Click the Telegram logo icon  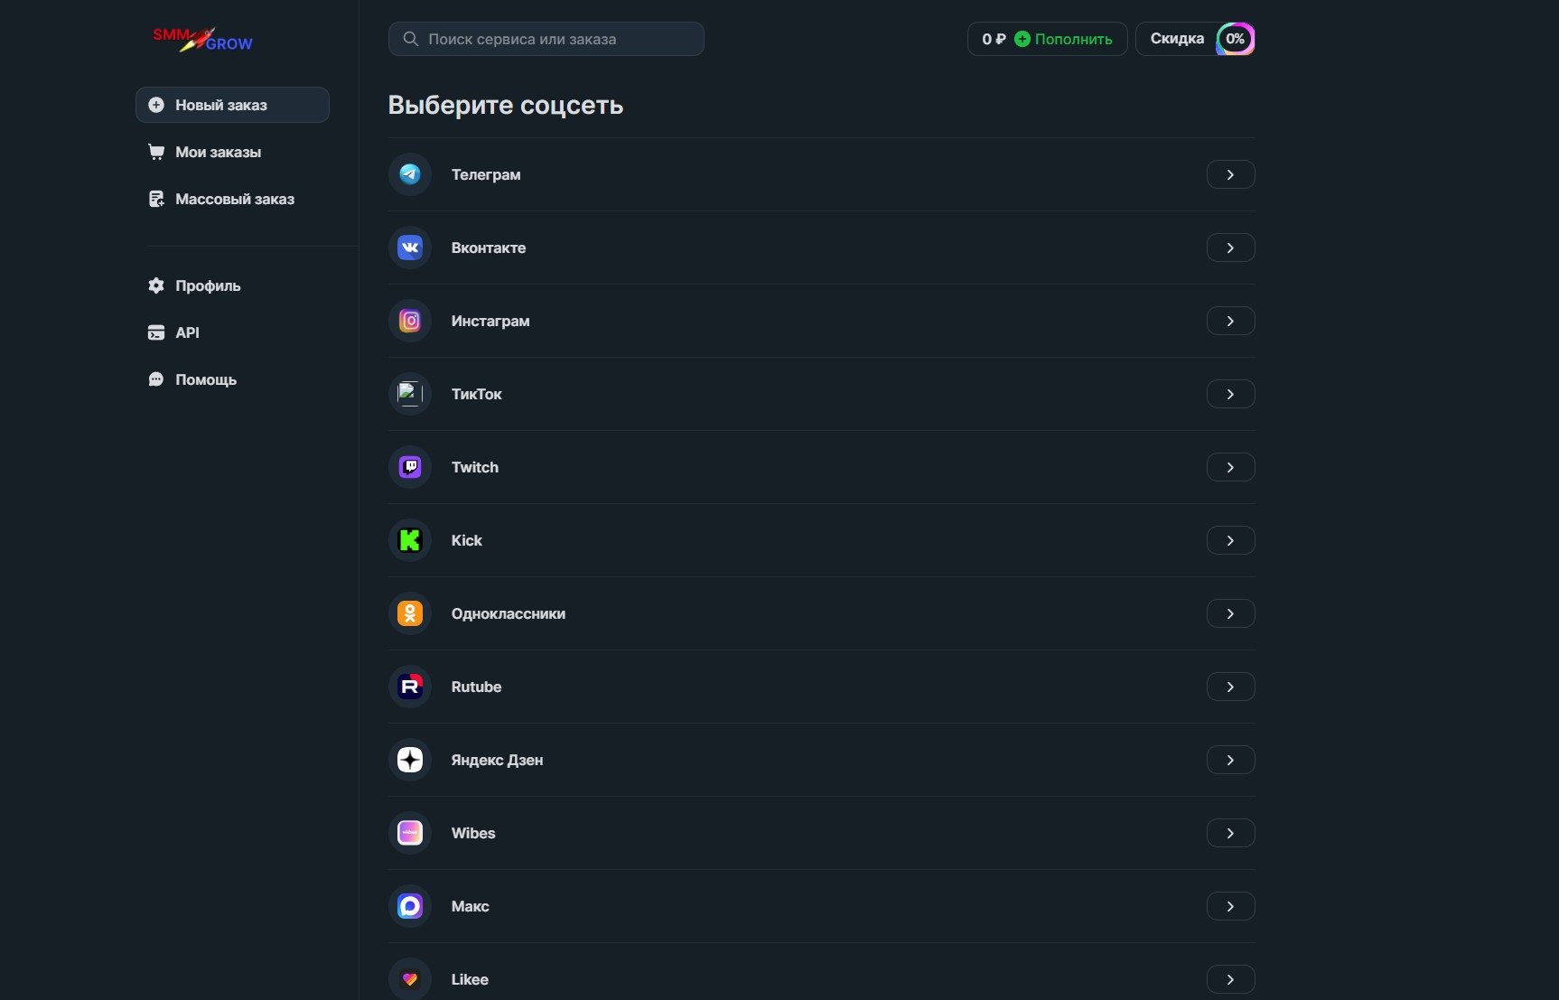(410, 174)
